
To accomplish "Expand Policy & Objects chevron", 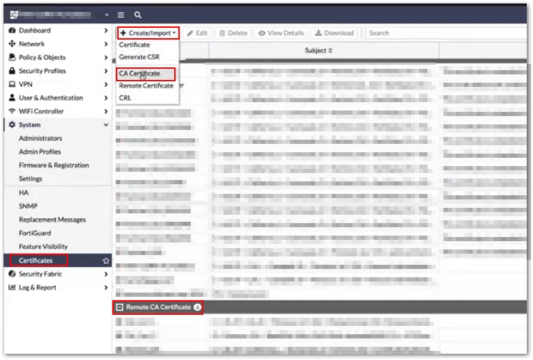I will (106, 57).
